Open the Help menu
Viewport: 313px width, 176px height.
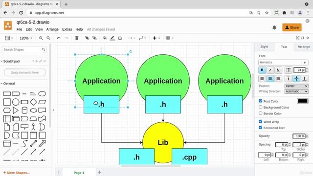[x=79, y=29]
